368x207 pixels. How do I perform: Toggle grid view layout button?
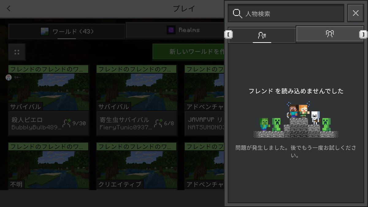pos(17,52)
